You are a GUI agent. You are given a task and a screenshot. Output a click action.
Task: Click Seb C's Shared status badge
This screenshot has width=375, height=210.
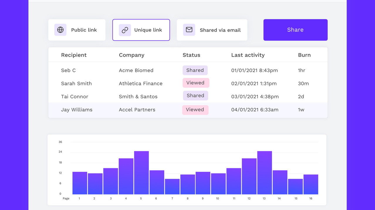(195, 70)
